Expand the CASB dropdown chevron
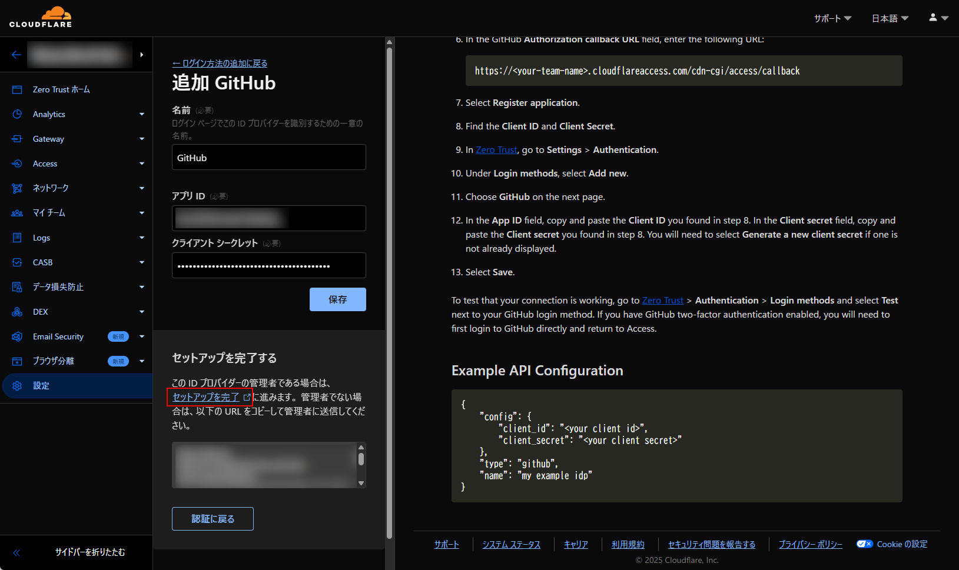This screenshot has width=959, height=570. click(x=142, y=262)
